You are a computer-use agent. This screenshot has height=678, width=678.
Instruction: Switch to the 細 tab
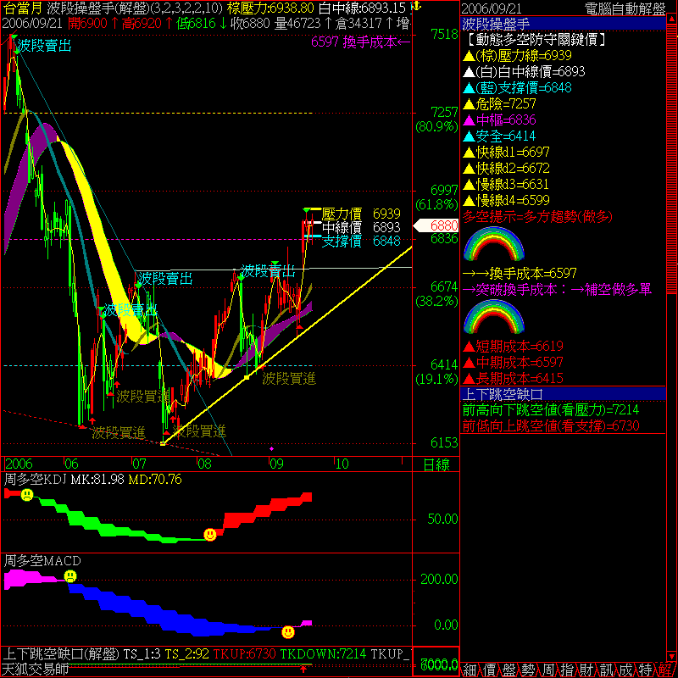coord(470,670)
